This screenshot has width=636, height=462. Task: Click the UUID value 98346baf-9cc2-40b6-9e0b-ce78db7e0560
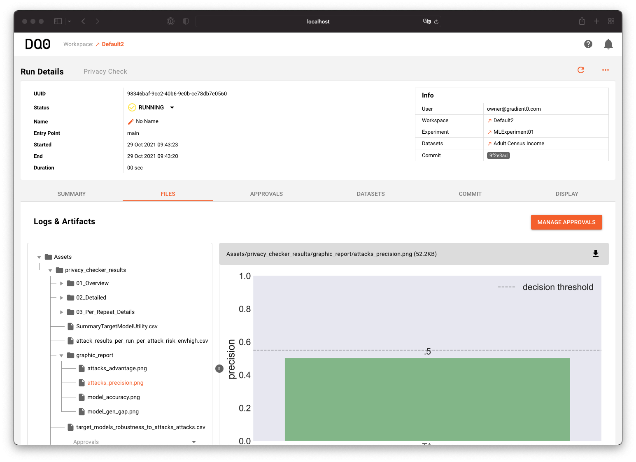[177, 94]
